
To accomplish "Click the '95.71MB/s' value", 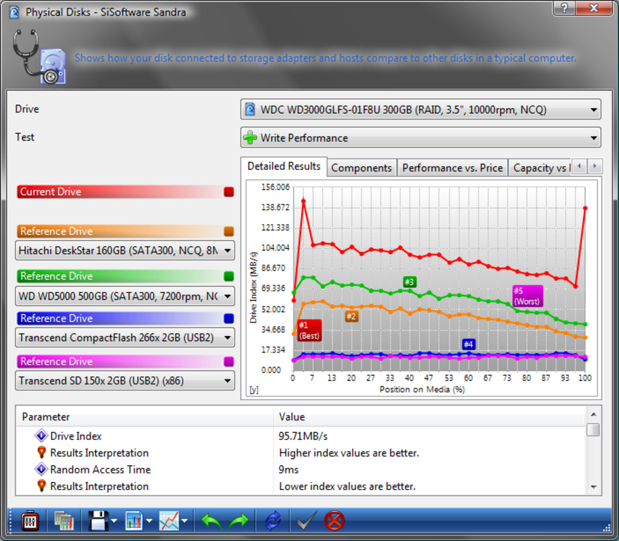I will click(x=303, y=436).
